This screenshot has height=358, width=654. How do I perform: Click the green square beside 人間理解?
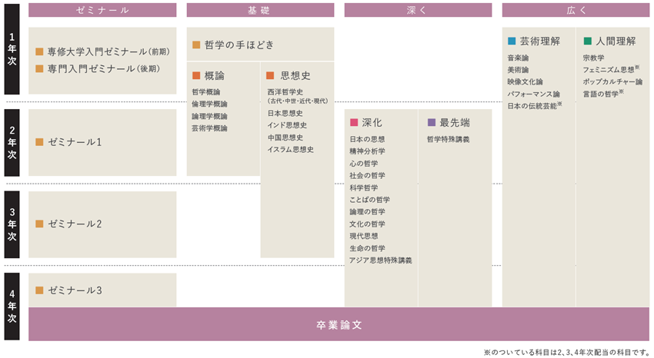587,41
